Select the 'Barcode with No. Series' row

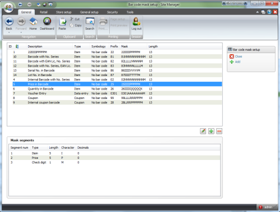click(x=117, y=56)
